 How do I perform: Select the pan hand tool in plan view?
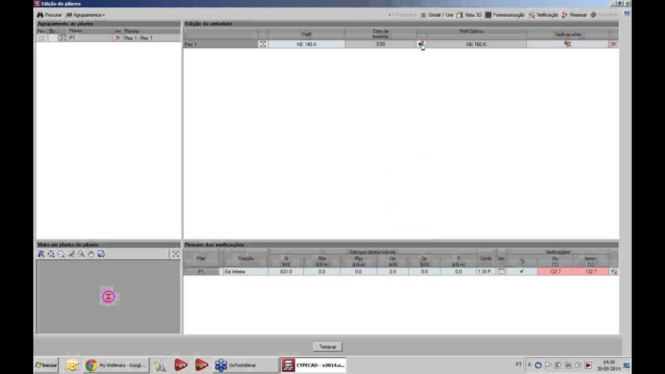(x=91, y=254)
